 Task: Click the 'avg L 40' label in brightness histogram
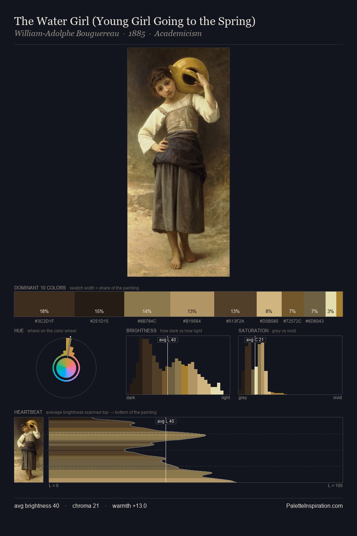pos(168,340)
